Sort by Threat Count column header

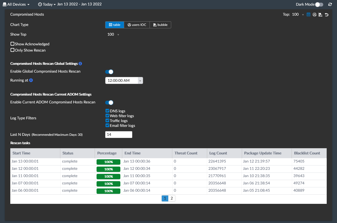click(x=186, y=153)
